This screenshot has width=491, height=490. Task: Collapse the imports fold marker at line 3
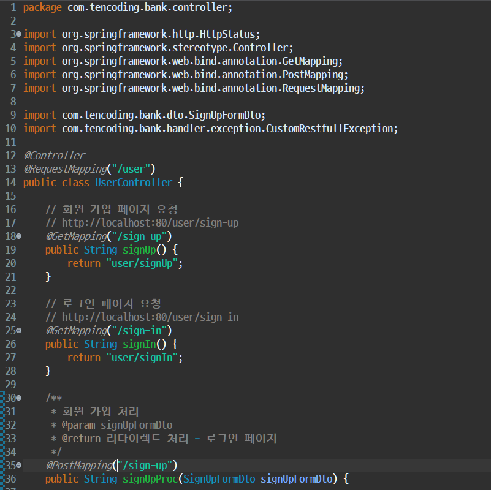click(19, 34)
